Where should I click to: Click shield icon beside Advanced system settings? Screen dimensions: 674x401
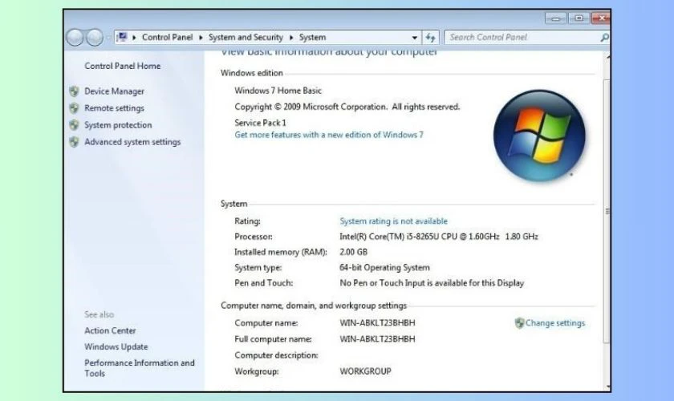click(x=74, y=141)
